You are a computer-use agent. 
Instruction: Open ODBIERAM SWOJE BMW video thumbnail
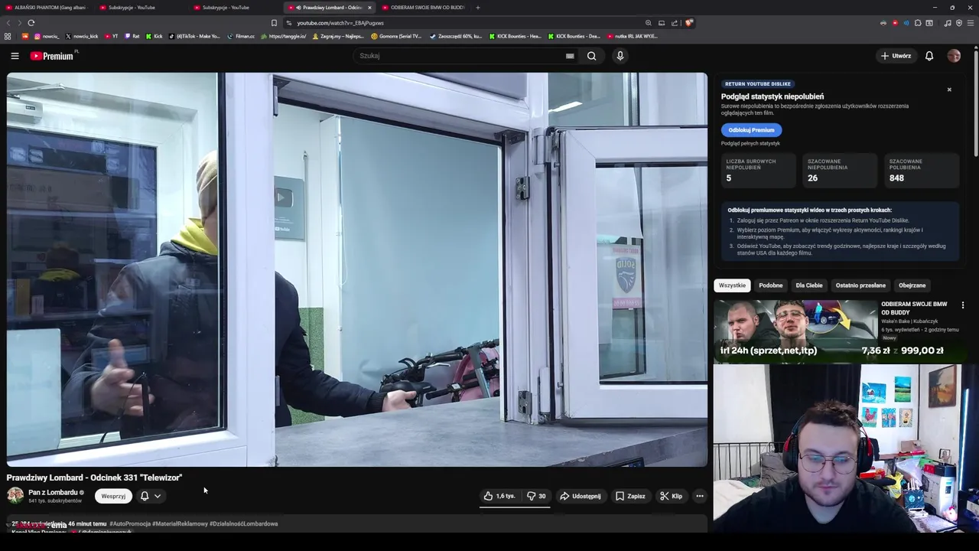(x=795, y=331)
